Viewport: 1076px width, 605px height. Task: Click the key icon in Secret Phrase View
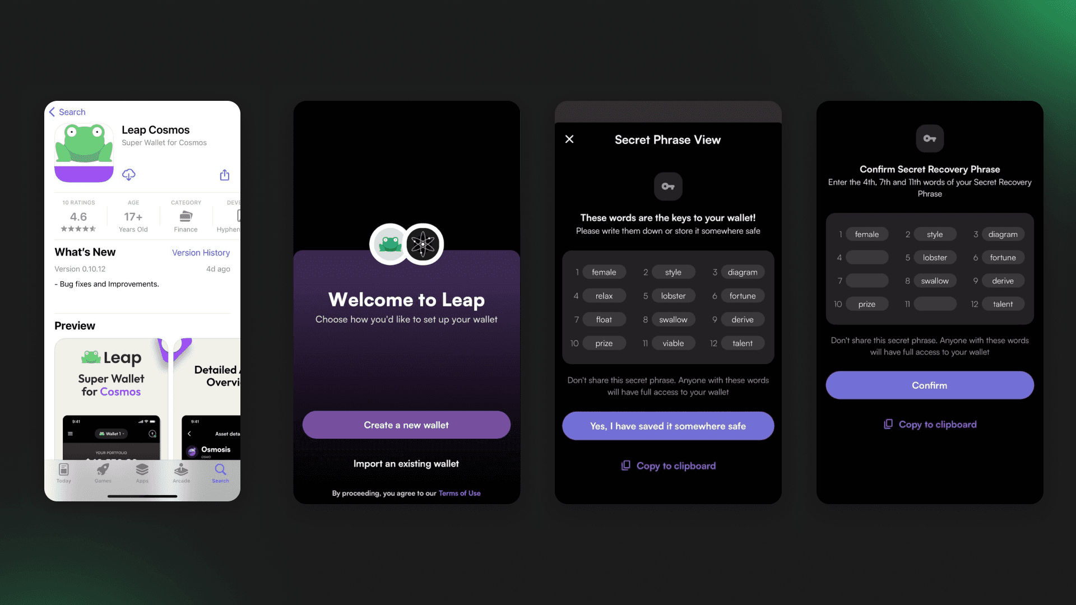point(668,186)
